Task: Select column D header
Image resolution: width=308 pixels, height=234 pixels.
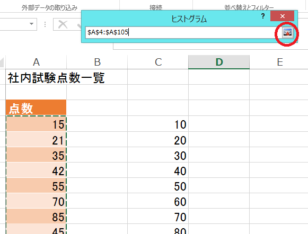Action: coord(219,62)
